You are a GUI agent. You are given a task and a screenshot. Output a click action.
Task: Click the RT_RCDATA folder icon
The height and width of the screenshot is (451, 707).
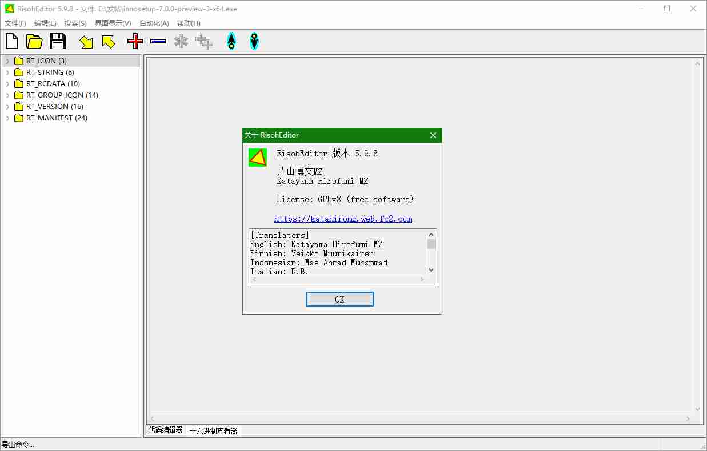[18, 83]
